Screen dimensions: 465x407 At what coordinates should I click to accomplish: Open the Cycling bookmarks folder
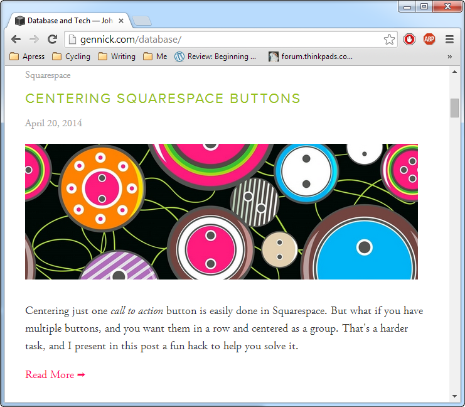pyautogui.click(x=71, y=57)
